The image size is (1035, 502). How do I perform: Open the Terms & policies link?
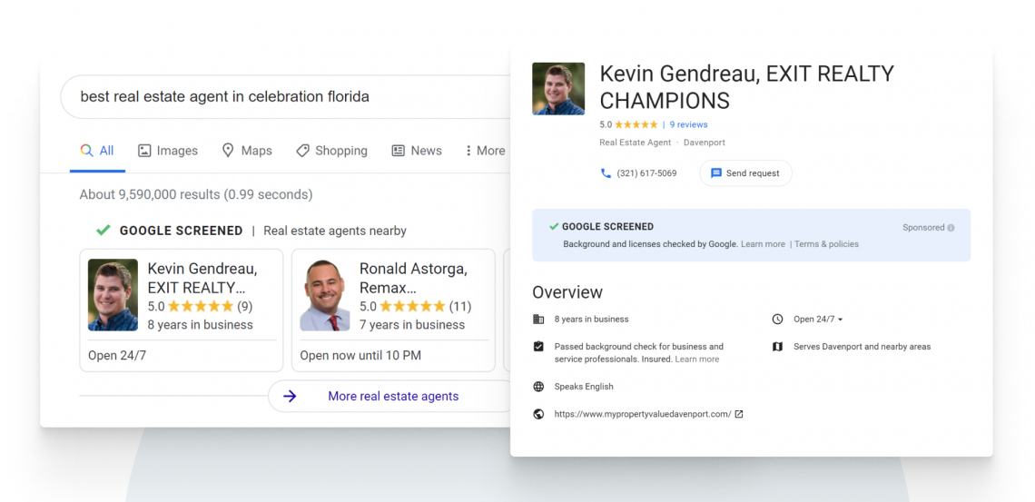[826, 244]
